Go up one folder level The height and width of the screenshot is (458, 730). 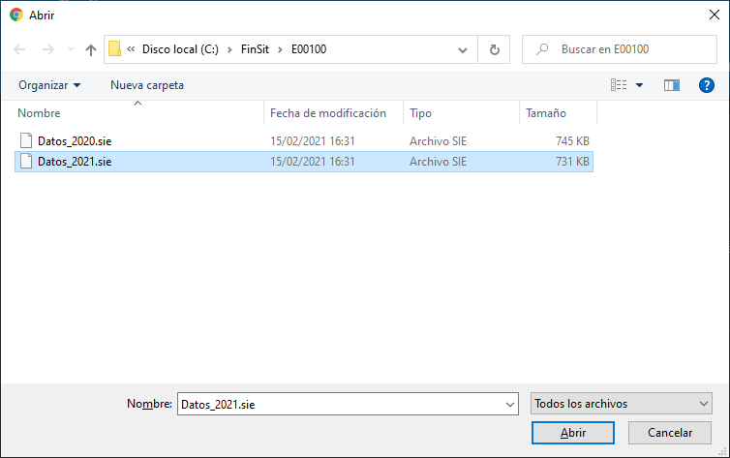point(91,49)
